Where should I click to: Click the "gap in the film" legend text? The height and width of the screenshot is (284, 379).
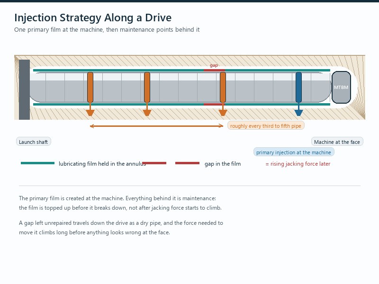tap(223, 163)
